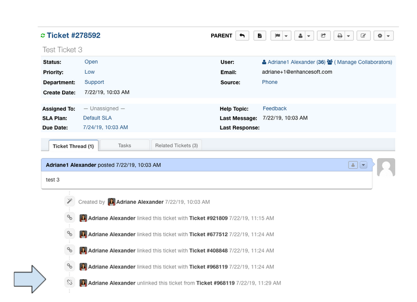This screenshot has width=417, height=302.
Task: Click the flag status icon
Action: pos(277,36)
